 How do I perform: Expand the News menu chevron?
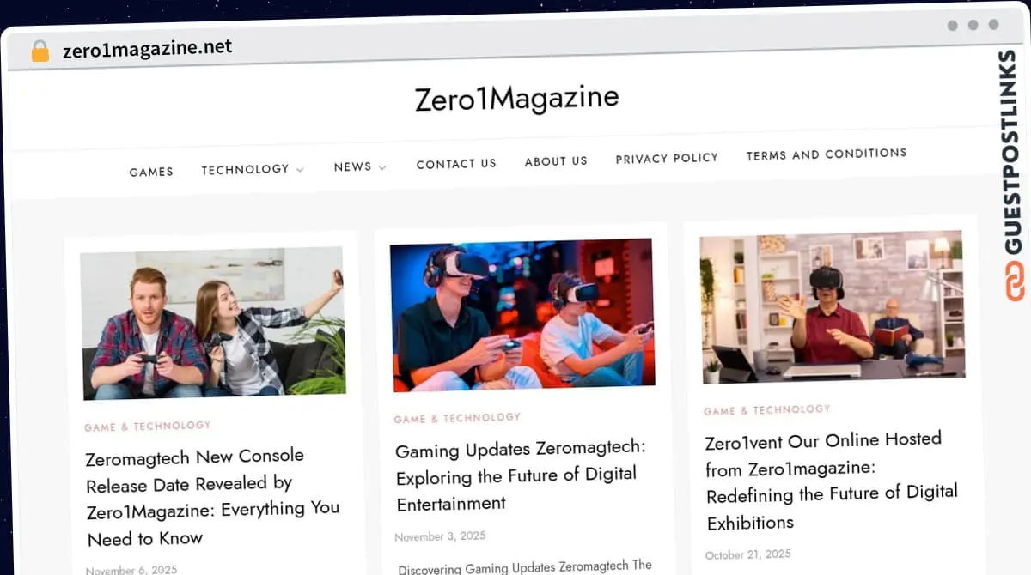382,167
